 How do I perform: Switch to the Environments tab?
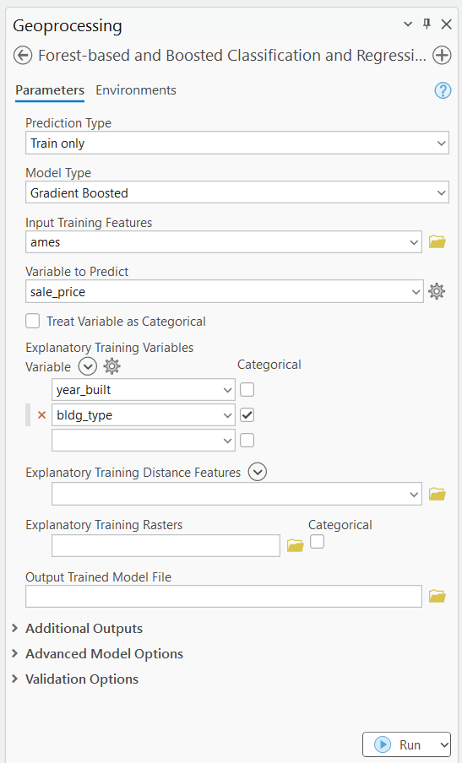(136, 90)
